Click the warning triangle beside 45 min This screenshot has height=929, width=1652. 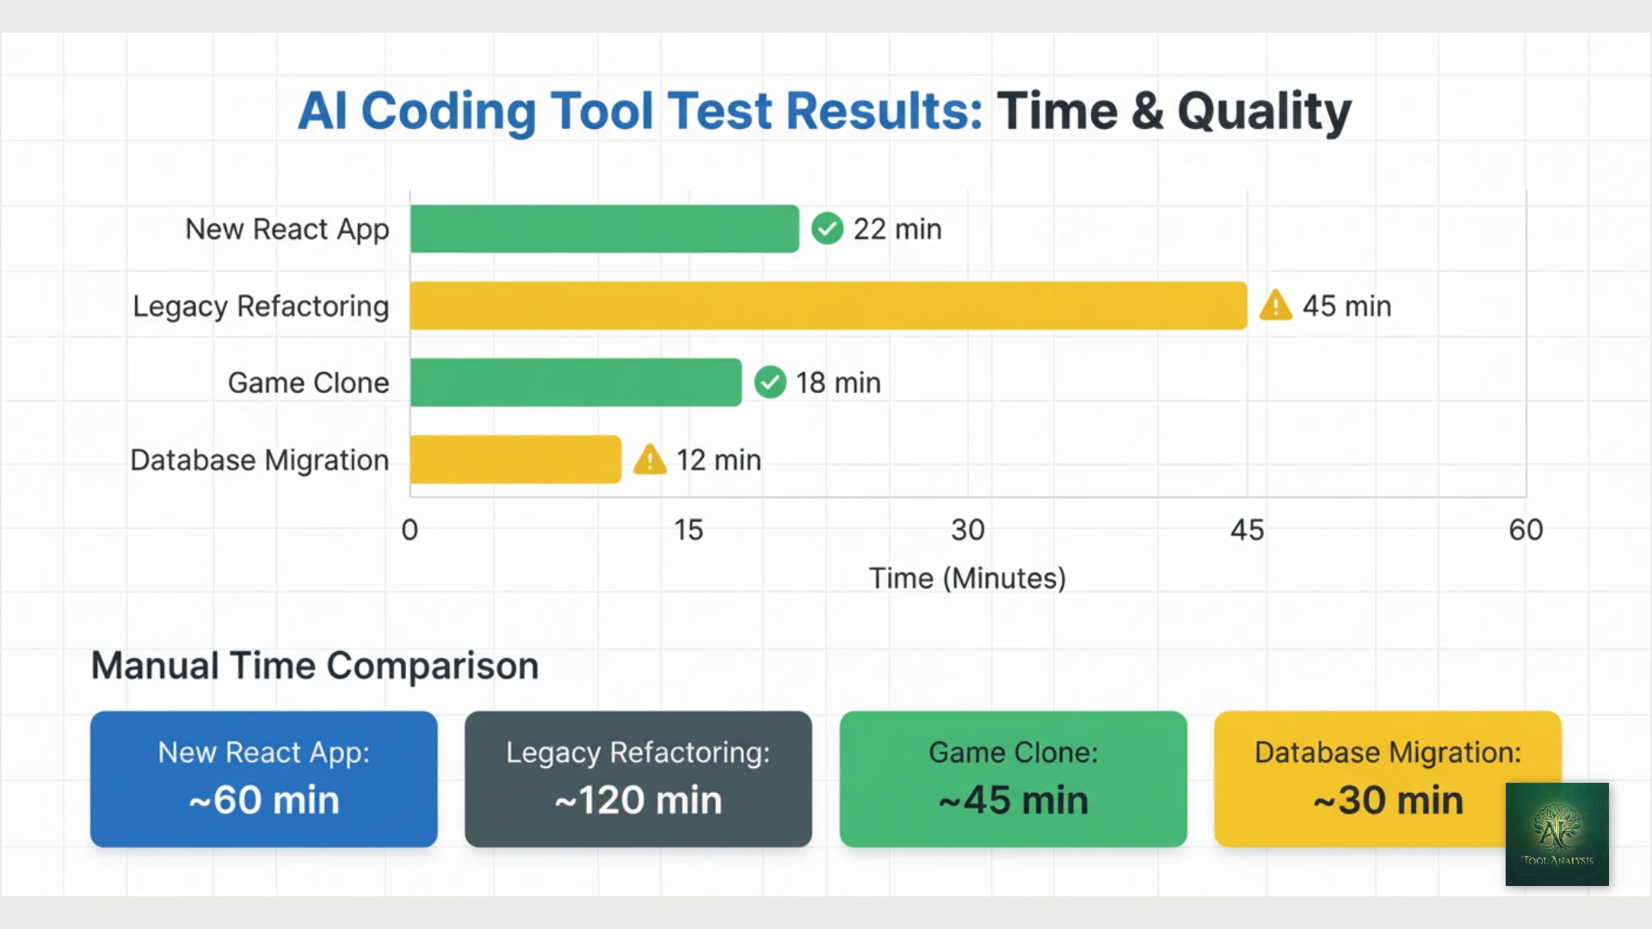click(x=1276, y=305)
